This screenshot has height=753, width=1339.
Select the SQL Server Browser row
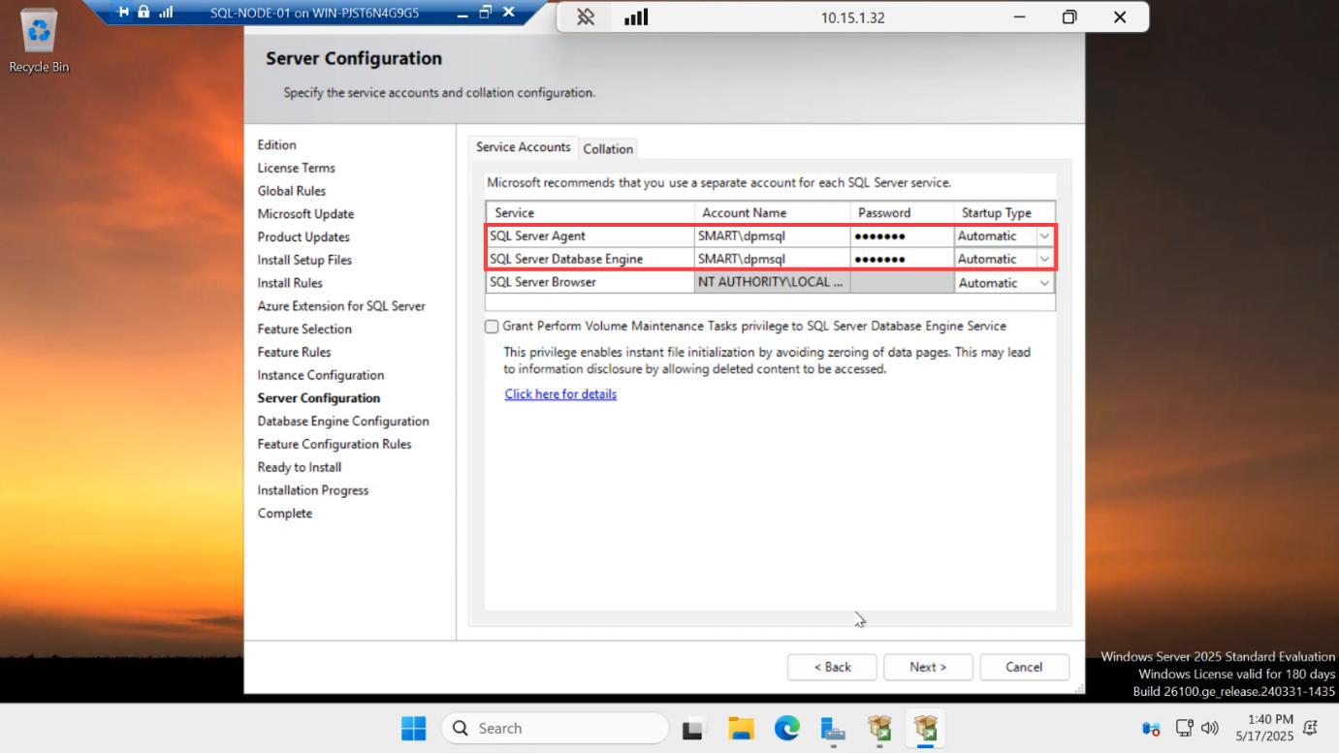click(x=770, y=283)
